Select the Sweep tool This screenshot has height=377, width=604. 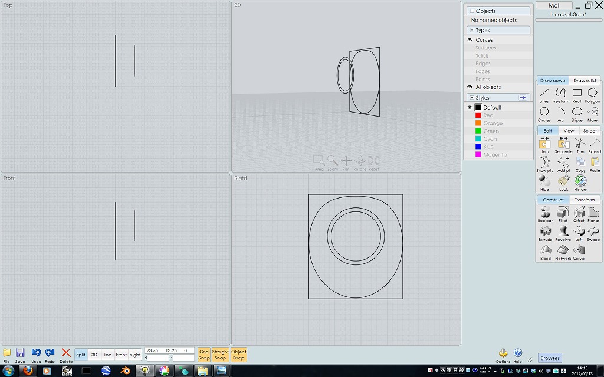(x=593, y=233)
